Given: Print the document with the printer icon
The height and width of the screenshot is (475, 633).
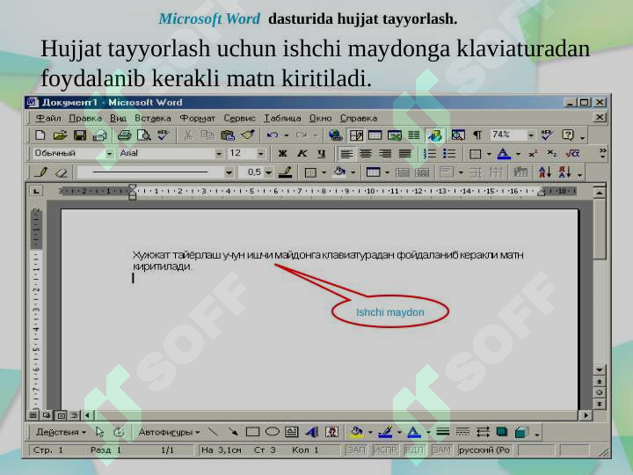Looking at the screenshot, I should click(124, 135).
